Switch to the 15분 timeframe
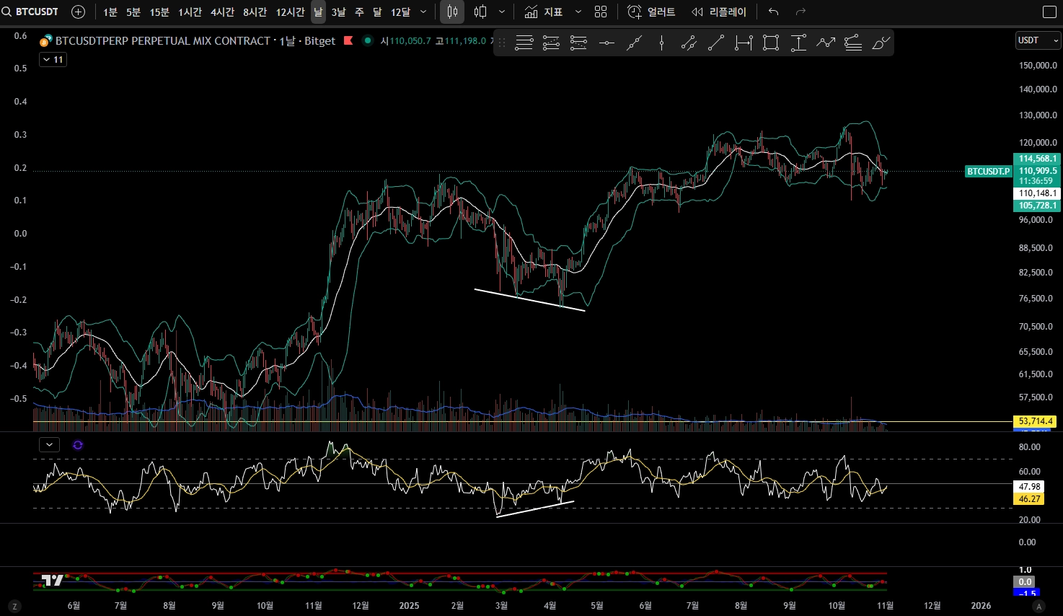This screenshot has width=1063, height=616. point(159,12)
